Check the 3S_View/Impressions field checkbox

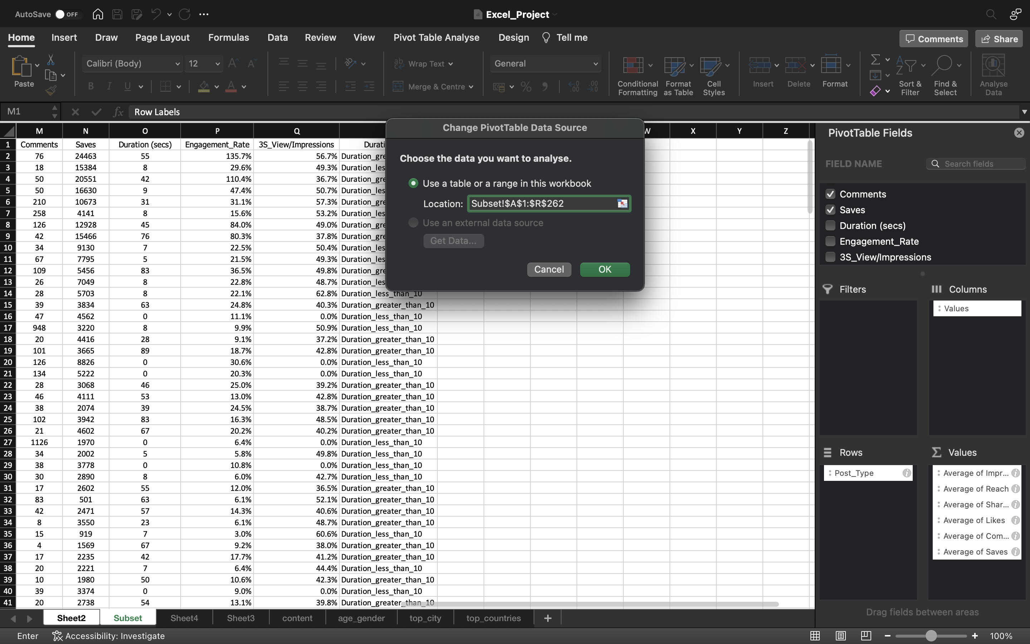click(x=830, y=257)
